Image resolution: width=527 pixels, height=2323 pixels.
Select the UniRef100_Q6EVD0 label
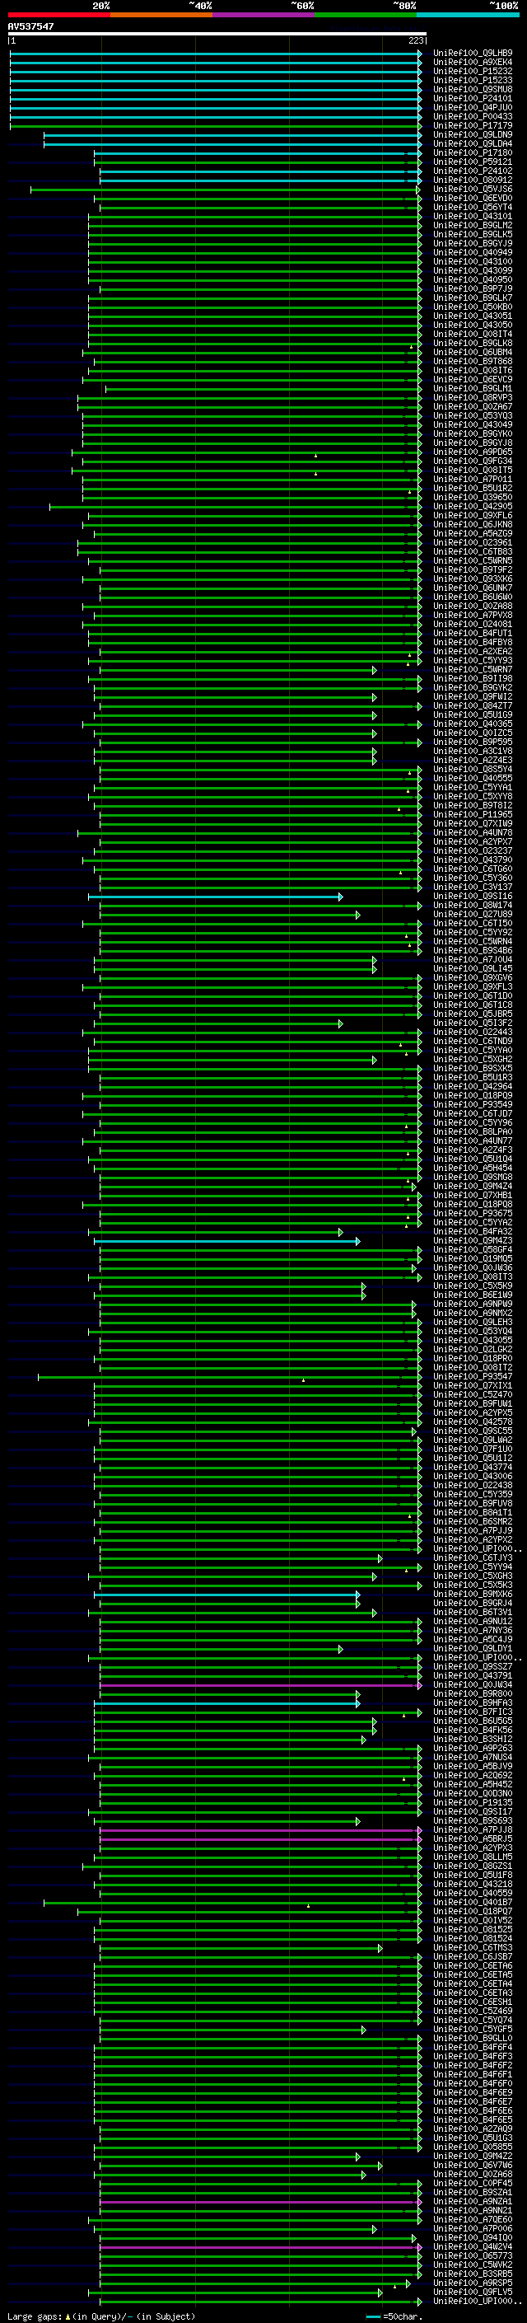[473, 199]
